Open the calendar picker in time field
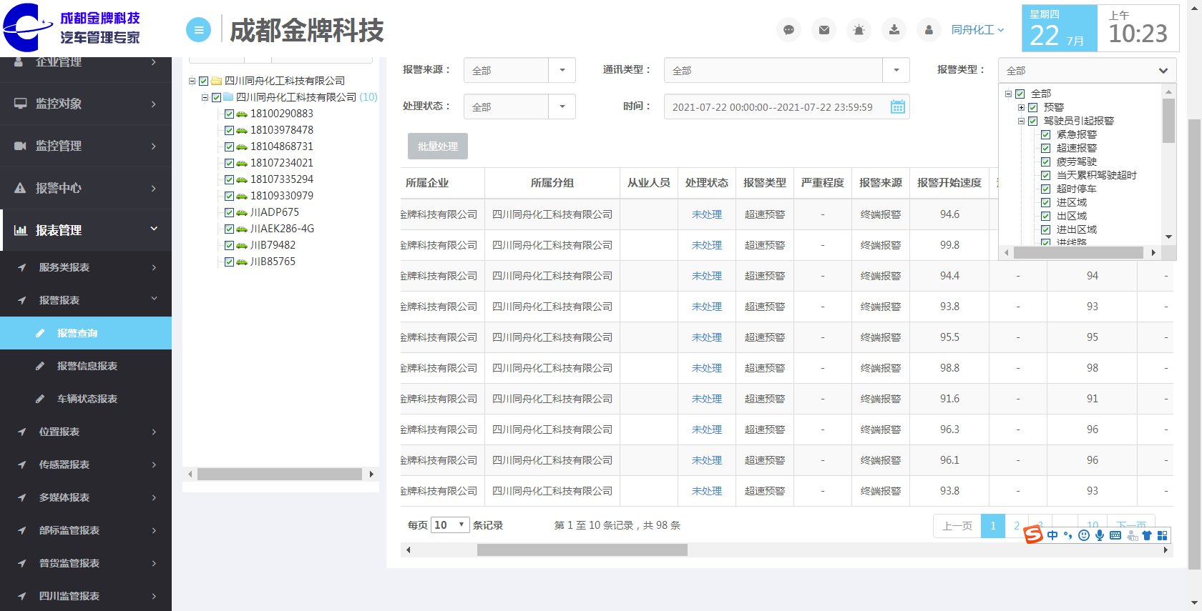This screenshot has height=611, width=1202. [897, 107]
